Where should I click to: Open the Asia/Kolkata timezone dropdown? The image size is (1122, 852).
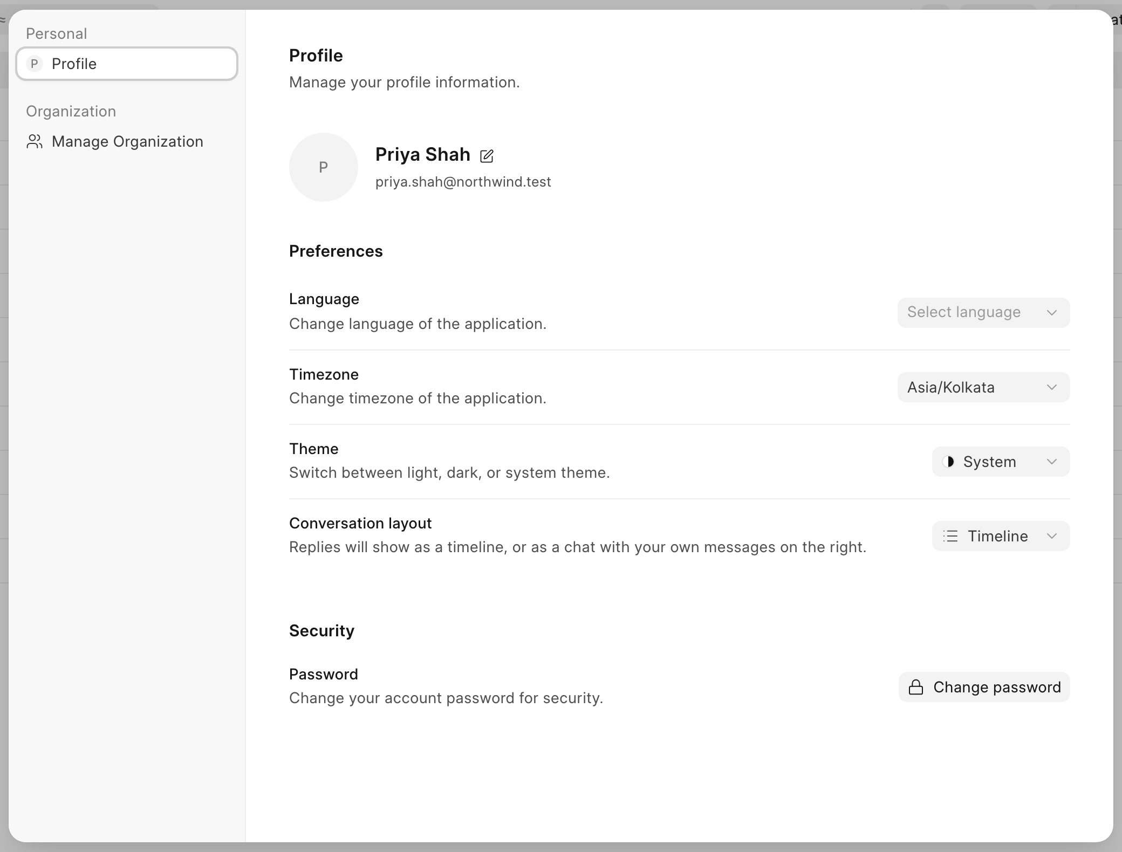(x=983, y=387)
